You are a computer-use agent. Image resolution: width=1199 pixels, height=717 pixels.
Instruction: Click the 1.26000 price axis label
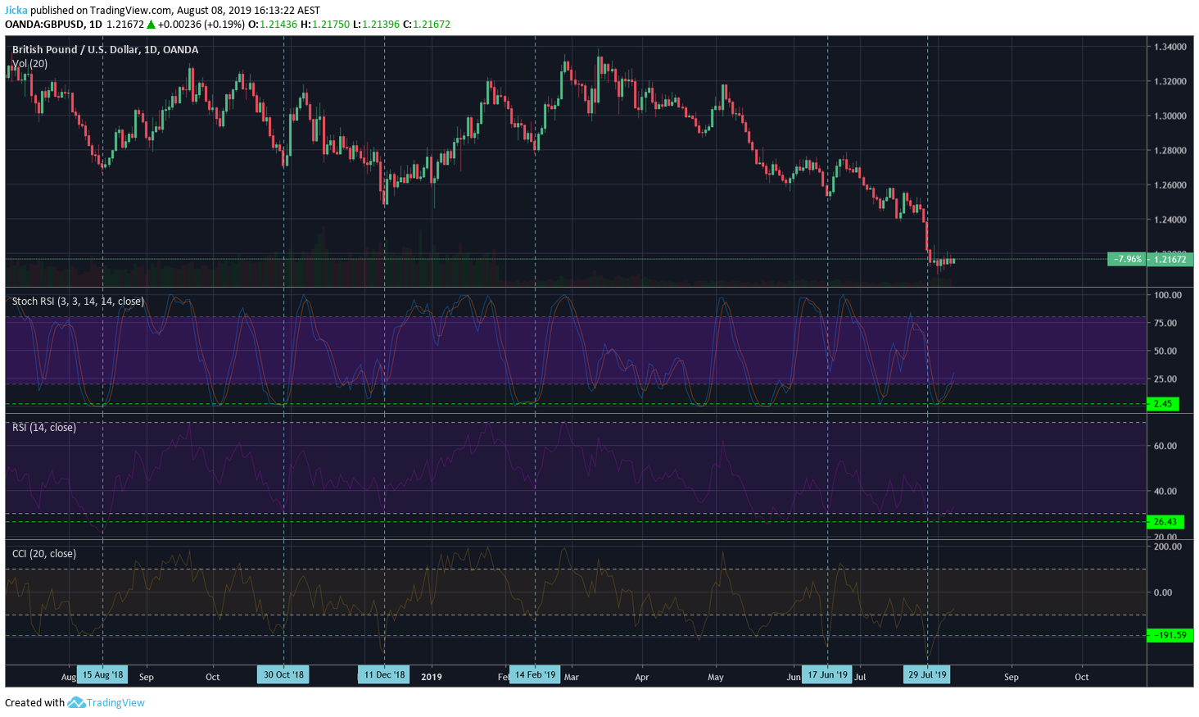coord(1170,185)
